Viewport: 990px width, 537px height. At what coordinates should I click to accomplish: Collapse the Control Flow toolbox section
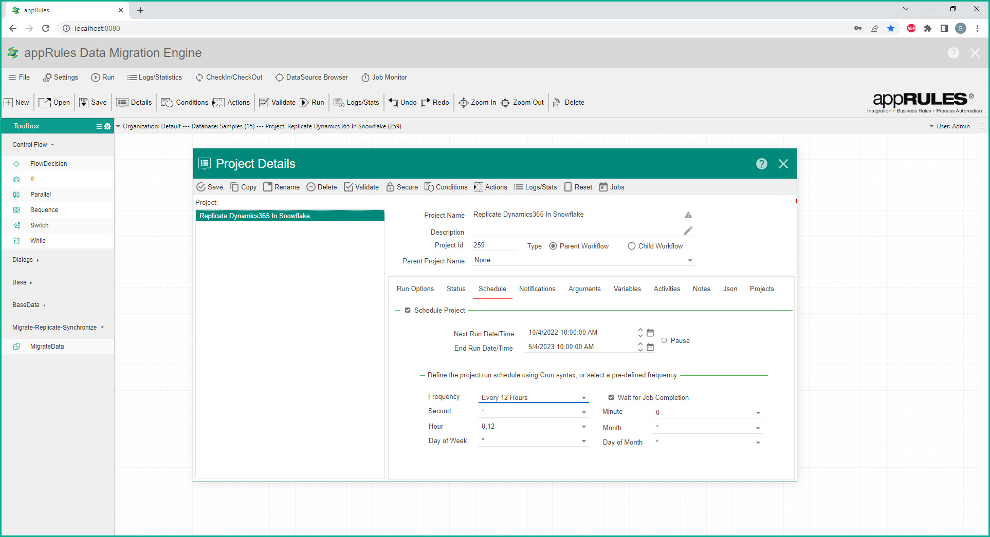[33, 145]
